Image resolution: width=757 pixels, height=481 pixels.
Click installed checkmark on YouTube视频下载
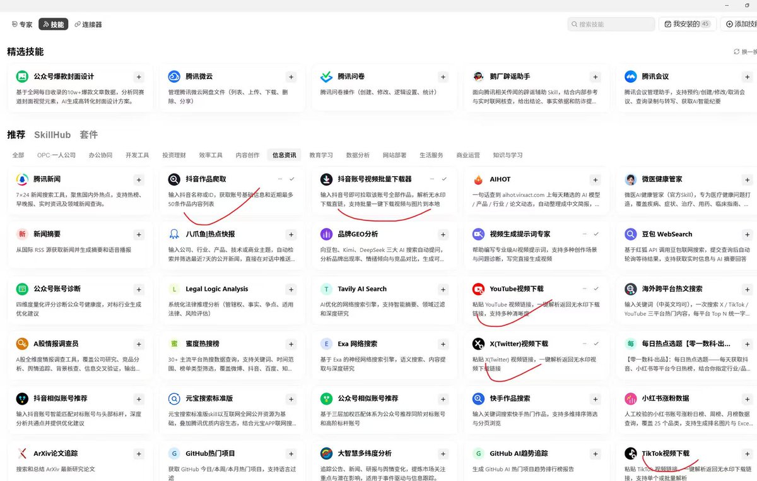click(596, 288)
